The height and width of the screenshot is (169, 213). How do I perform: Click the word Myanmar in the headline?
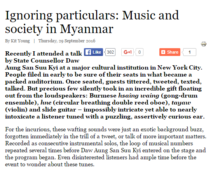coord(87,29)
